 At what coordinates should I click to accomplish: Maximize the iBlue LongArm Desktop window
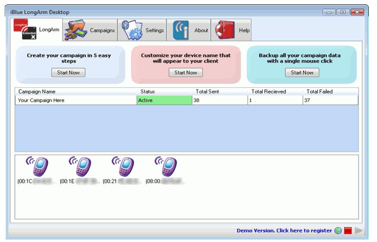pyautogui.click(x=343, y=12)
